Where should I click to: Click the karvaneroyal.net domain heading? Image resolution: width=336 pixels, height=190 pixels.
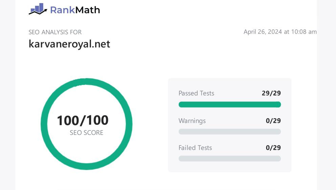(x=69, y=44)
